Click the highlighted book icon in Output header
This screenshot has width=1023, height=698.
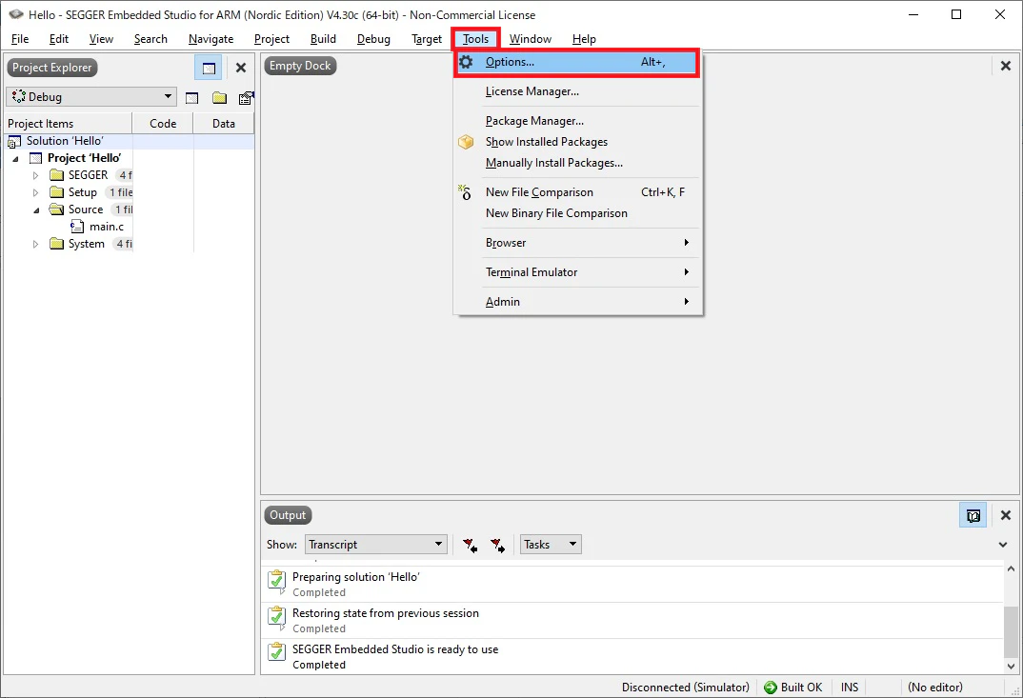[973, 515]
